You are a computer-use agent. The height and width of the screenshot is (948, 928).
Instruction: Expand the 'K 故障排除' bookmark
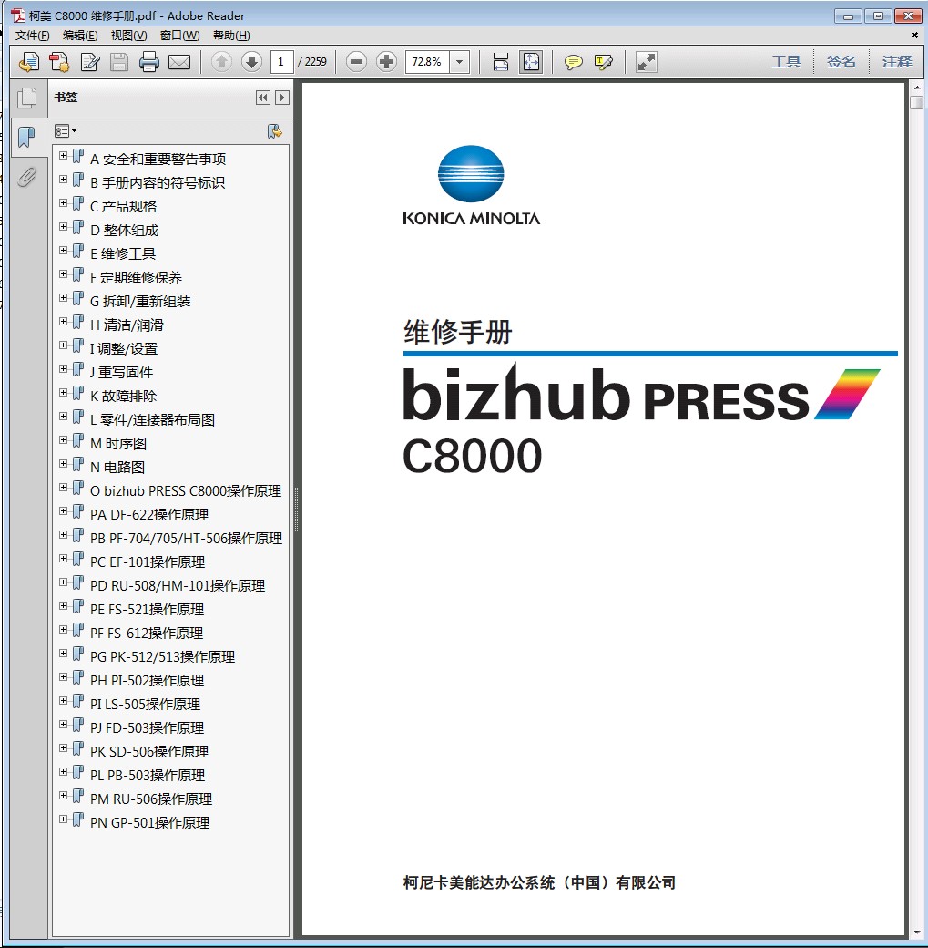[x=63, y=393]
